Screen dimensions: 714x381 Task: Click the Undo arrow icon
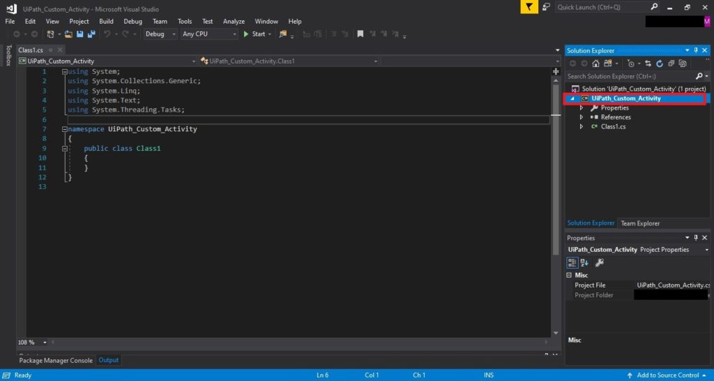tap(107, 34)
